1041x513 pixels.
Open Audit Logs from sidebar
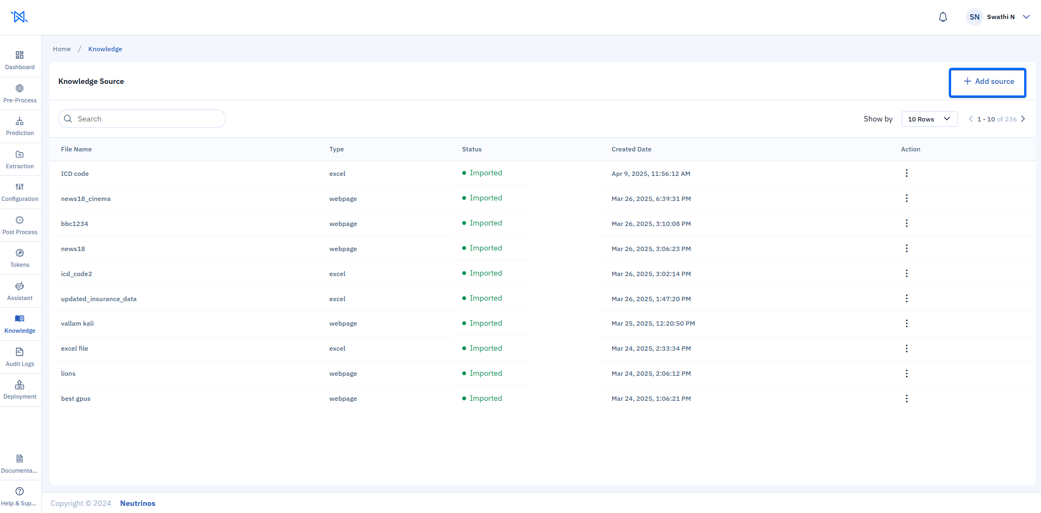(20, 357)
